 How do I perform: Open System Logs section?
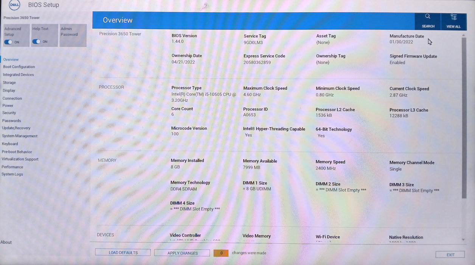click(x=12, y=174)
